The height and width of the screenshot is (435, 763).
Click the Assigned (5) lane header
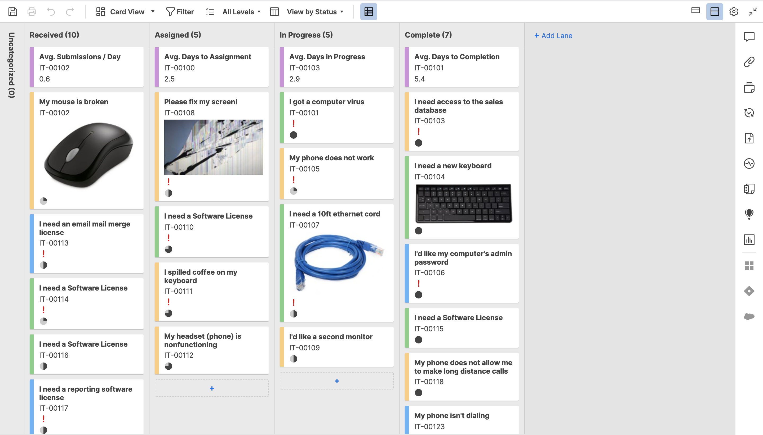(178, 35)
